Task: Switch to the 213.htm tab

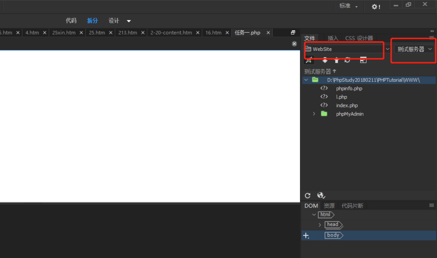Action: pyautogui.click(x=127, y=33)
